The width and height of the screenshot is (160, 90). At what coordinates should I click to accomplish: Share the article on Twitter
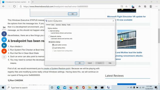tap(4, 39)
